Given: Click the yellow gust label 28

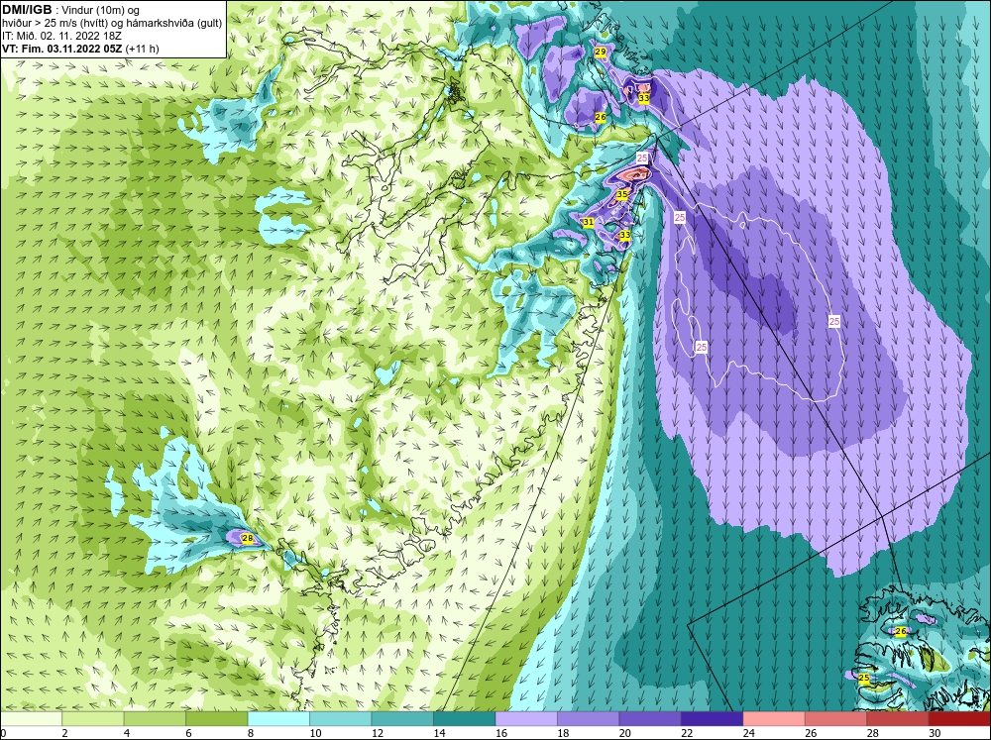Looking at the screenshot, I should coord(248,539).
